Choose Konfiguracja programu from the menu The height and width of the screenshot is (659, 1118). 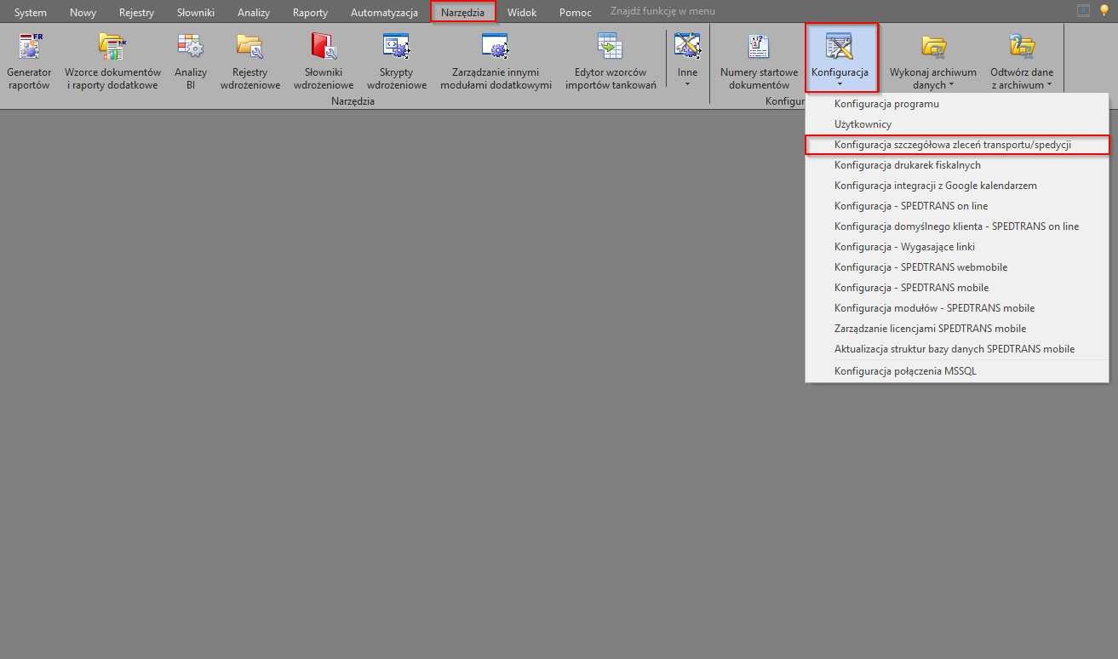[886, 104]
